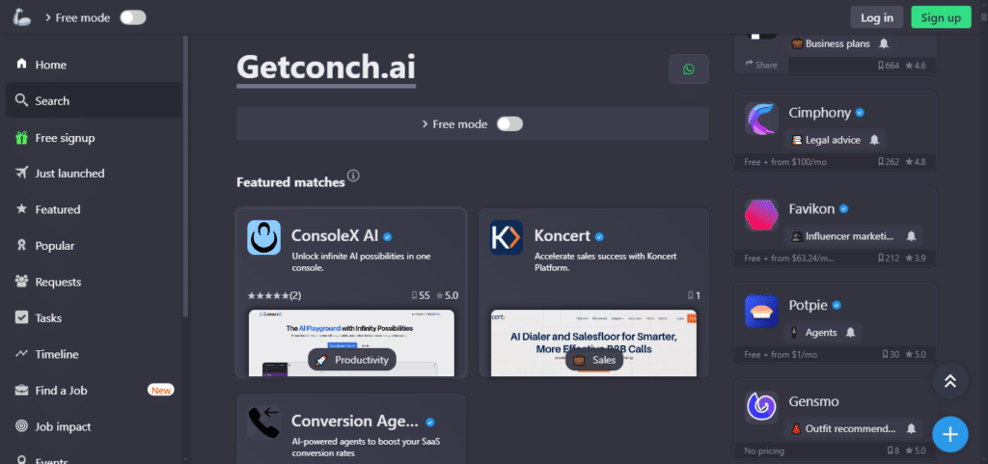
Task: Click the Influencer marketing tag
Action: [842, 236]
